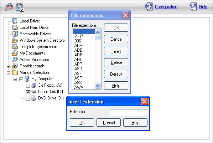Viewport: 213px width, 143px height.
Task: Select the My Documents folder icon
Action: click(x=15, y=53)
